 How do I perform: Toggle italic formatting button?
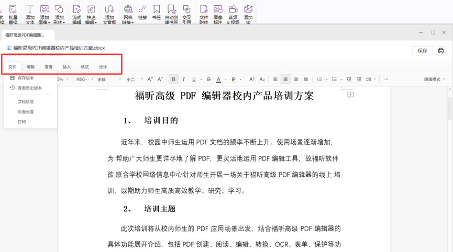184,79
